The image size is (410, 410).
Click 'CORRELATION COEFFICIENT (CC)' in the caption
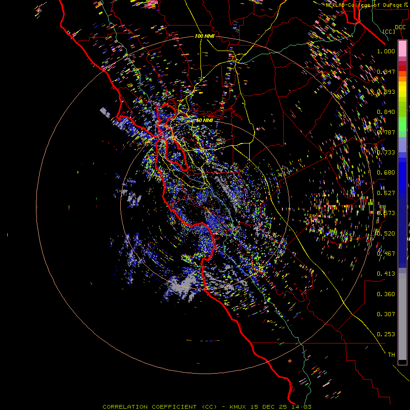point(159,407)
